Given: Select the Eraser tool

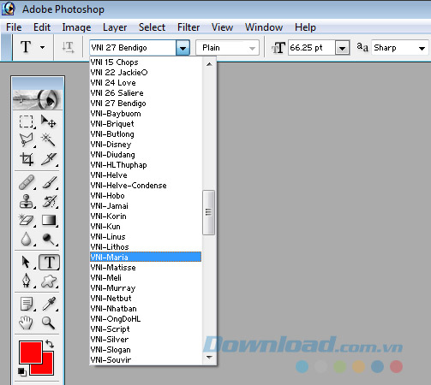Looking at the screenshot, I should (x=27, y=220).
